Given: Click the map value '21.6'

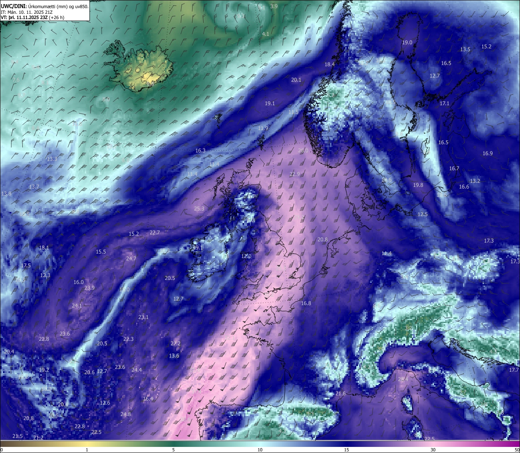Looking at the screenshot, I should 340,393.
